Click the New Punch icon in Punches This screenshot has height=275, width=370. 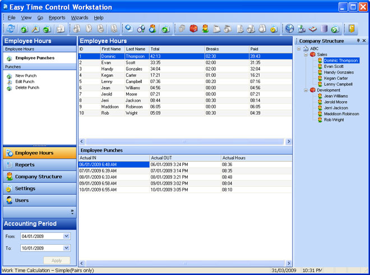(x=10, y=76)
